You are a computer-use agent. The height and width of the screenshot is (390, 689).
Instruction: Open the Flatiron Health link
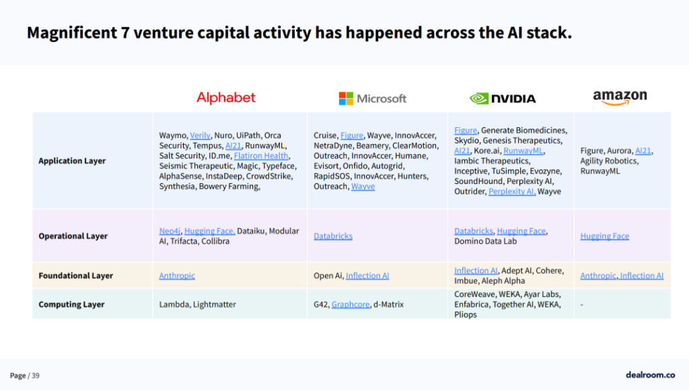[x=261, y=156]
